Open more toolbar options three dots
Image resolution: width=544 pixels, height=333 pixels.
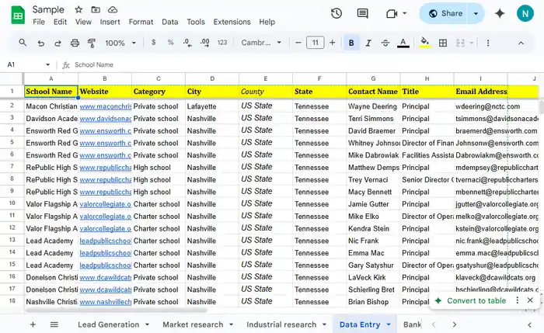[488, 43]
